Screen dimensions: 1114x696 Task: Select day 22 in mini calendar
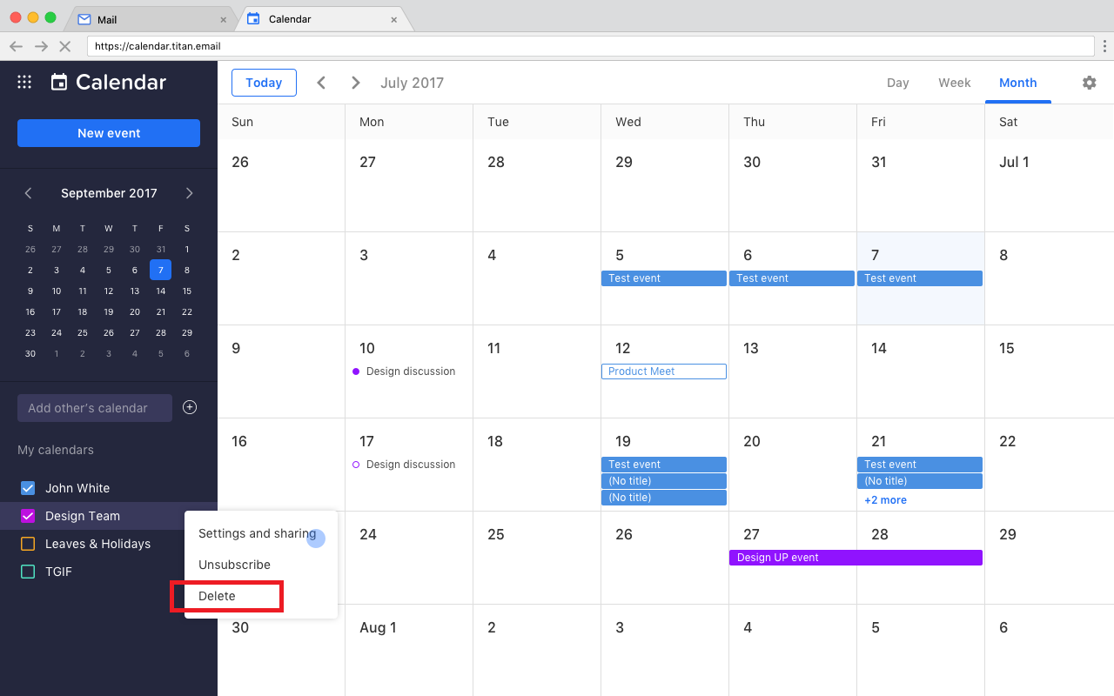[x=187, y=312]
